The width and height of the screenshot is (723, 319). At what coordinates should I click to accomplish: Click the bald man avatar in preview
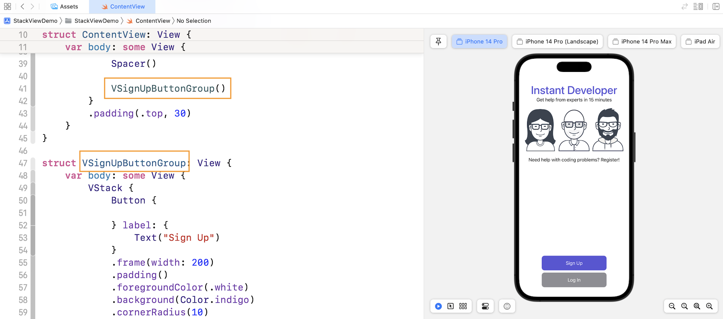tap(574, 130)
